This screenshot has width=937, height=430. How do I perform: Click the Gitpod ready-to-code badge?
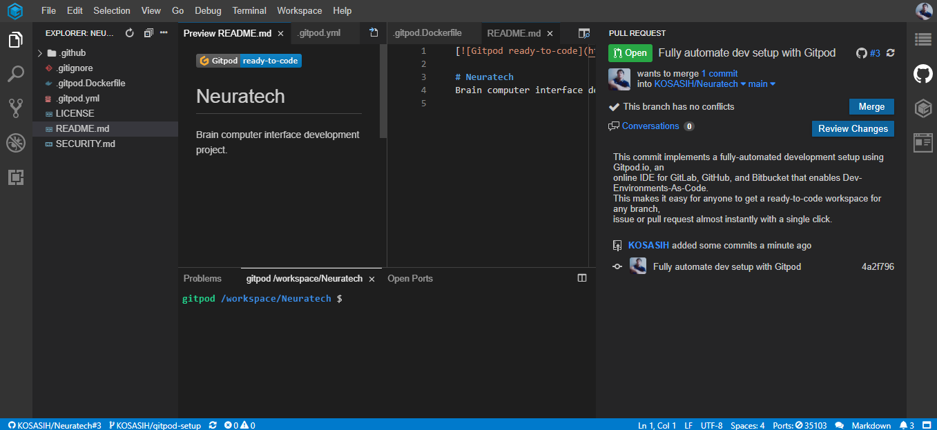point(249,61)
